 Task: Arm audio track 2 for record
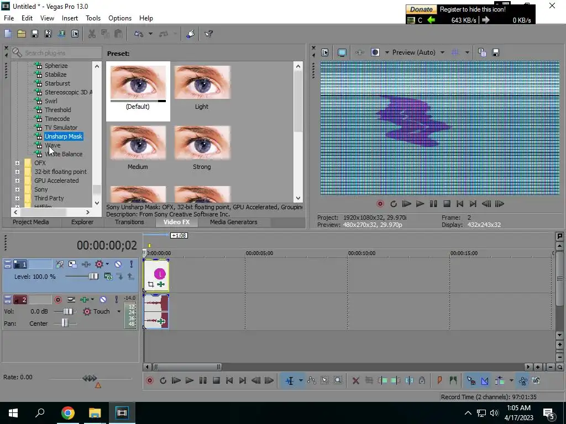tap(57, 300)
